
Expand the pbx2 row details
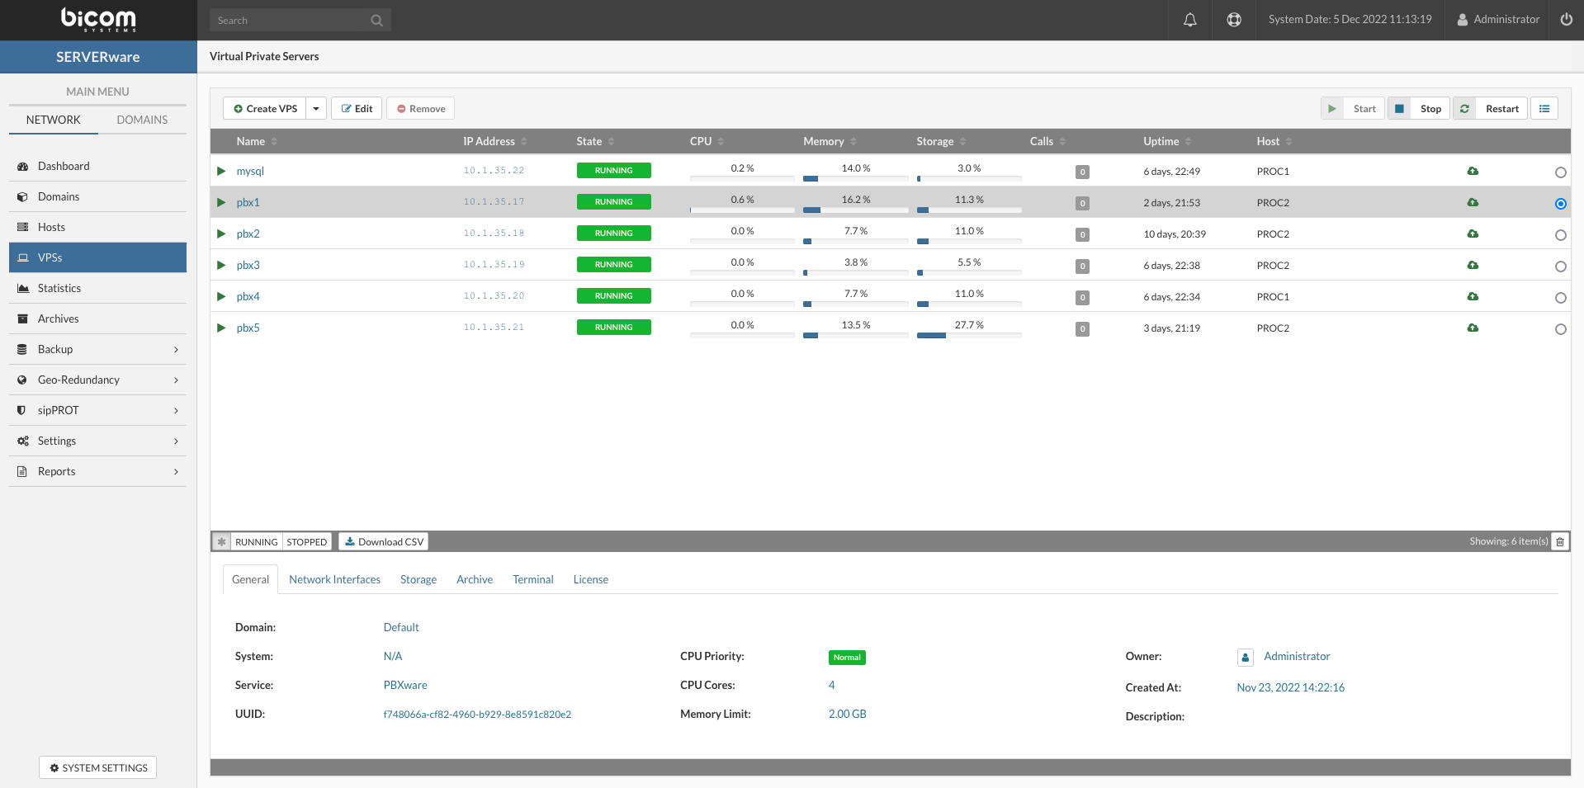point(221,234)
